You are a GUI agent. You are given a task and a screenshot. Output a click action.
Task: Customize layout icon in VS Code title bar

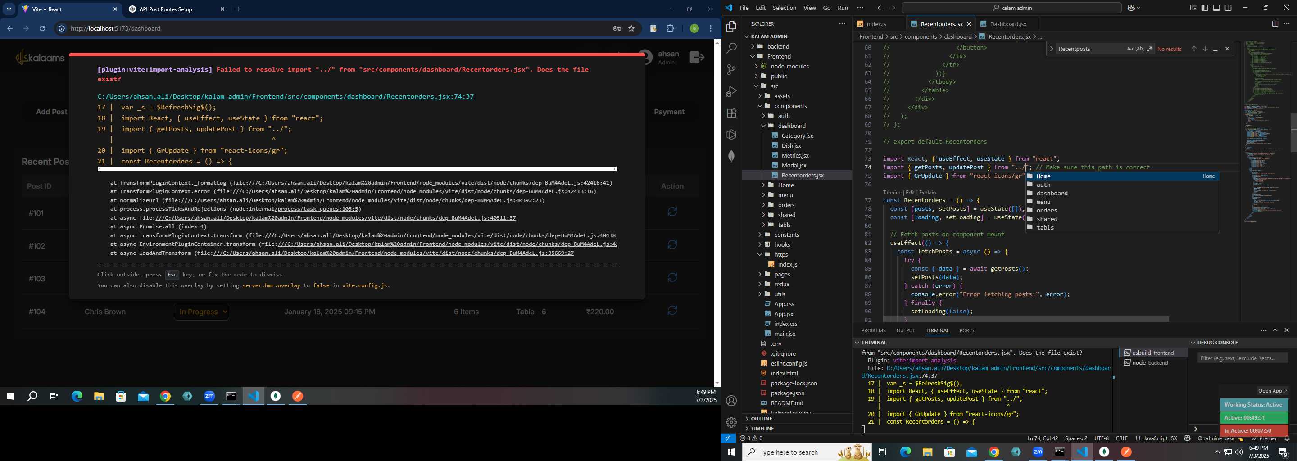click(1193, 8)
